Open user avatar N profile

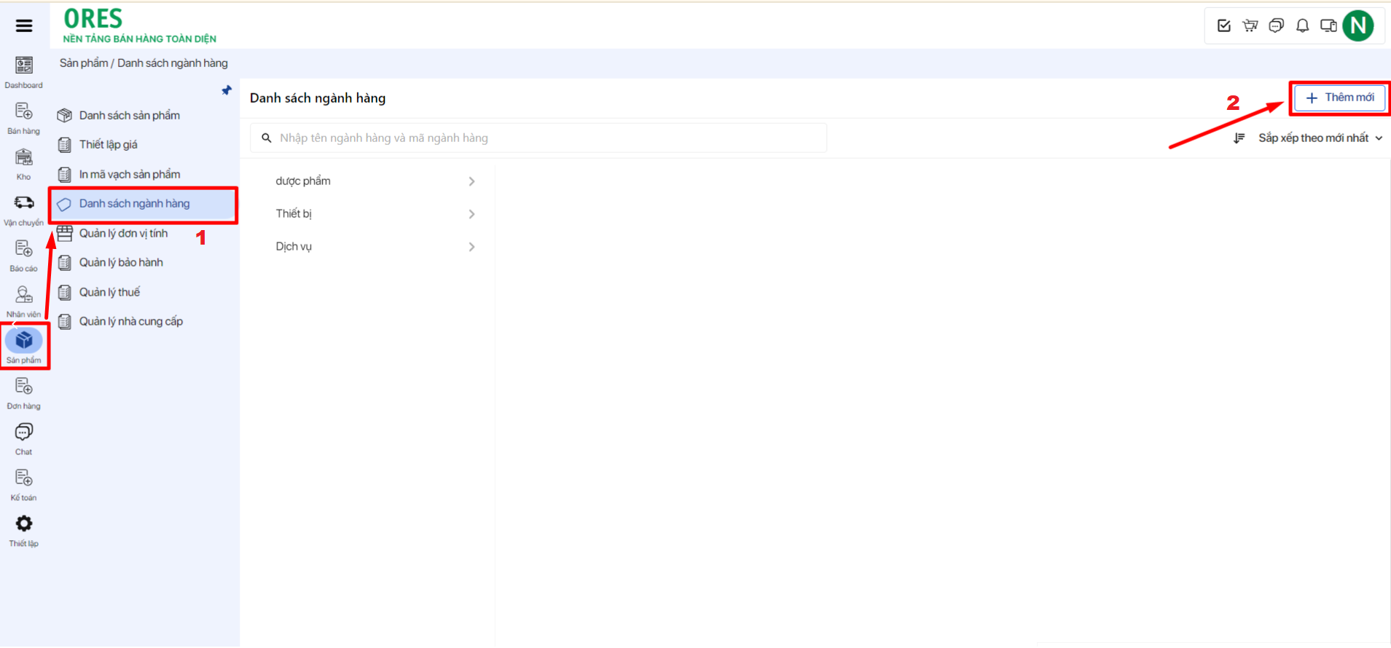[1358, 26]
